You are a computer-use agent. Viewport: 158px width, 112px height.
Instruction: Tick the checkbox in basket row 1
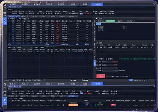click(13, 23)
